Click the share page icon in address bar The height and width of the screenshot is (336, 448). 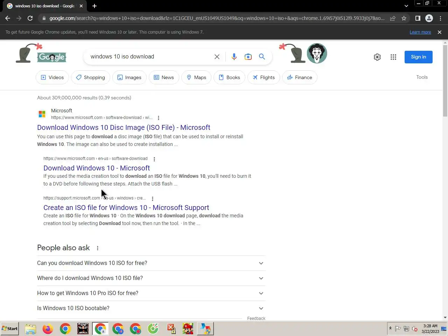[393, 18]
